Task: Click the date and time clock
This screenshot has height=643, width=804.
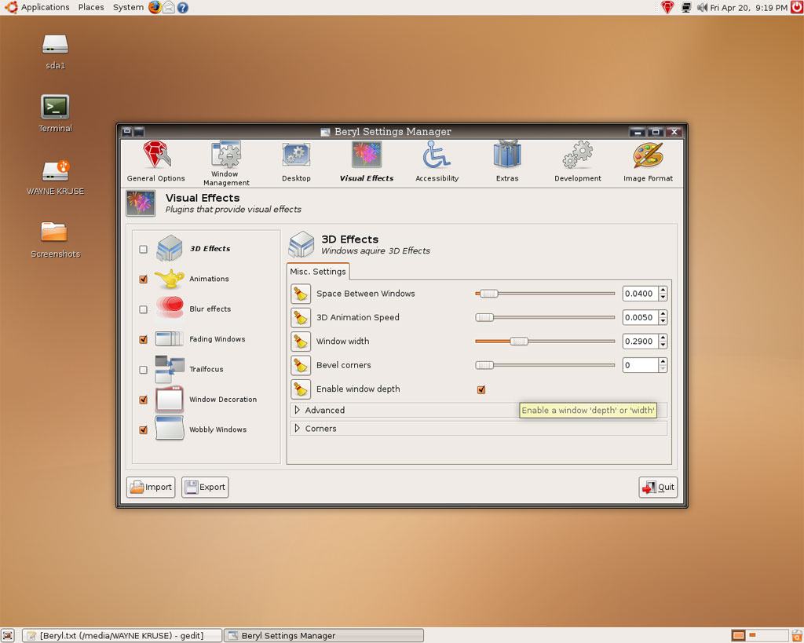Action: 748,8
